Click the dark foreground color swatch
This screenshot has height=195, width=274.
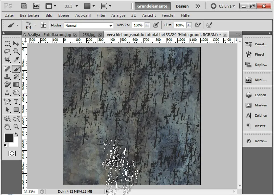(x=9, y=138)
